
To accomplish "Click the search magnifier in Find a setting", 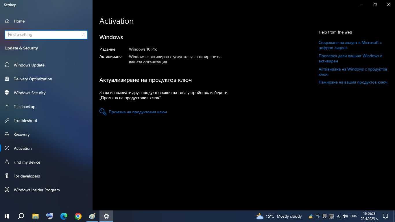I will pos(84,35).
